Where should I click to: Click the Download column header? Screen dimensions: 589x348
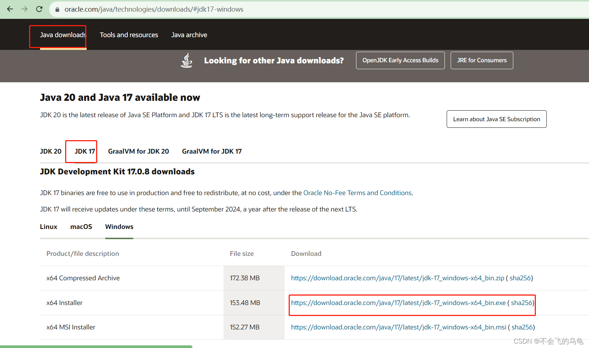tap(306, 254)
